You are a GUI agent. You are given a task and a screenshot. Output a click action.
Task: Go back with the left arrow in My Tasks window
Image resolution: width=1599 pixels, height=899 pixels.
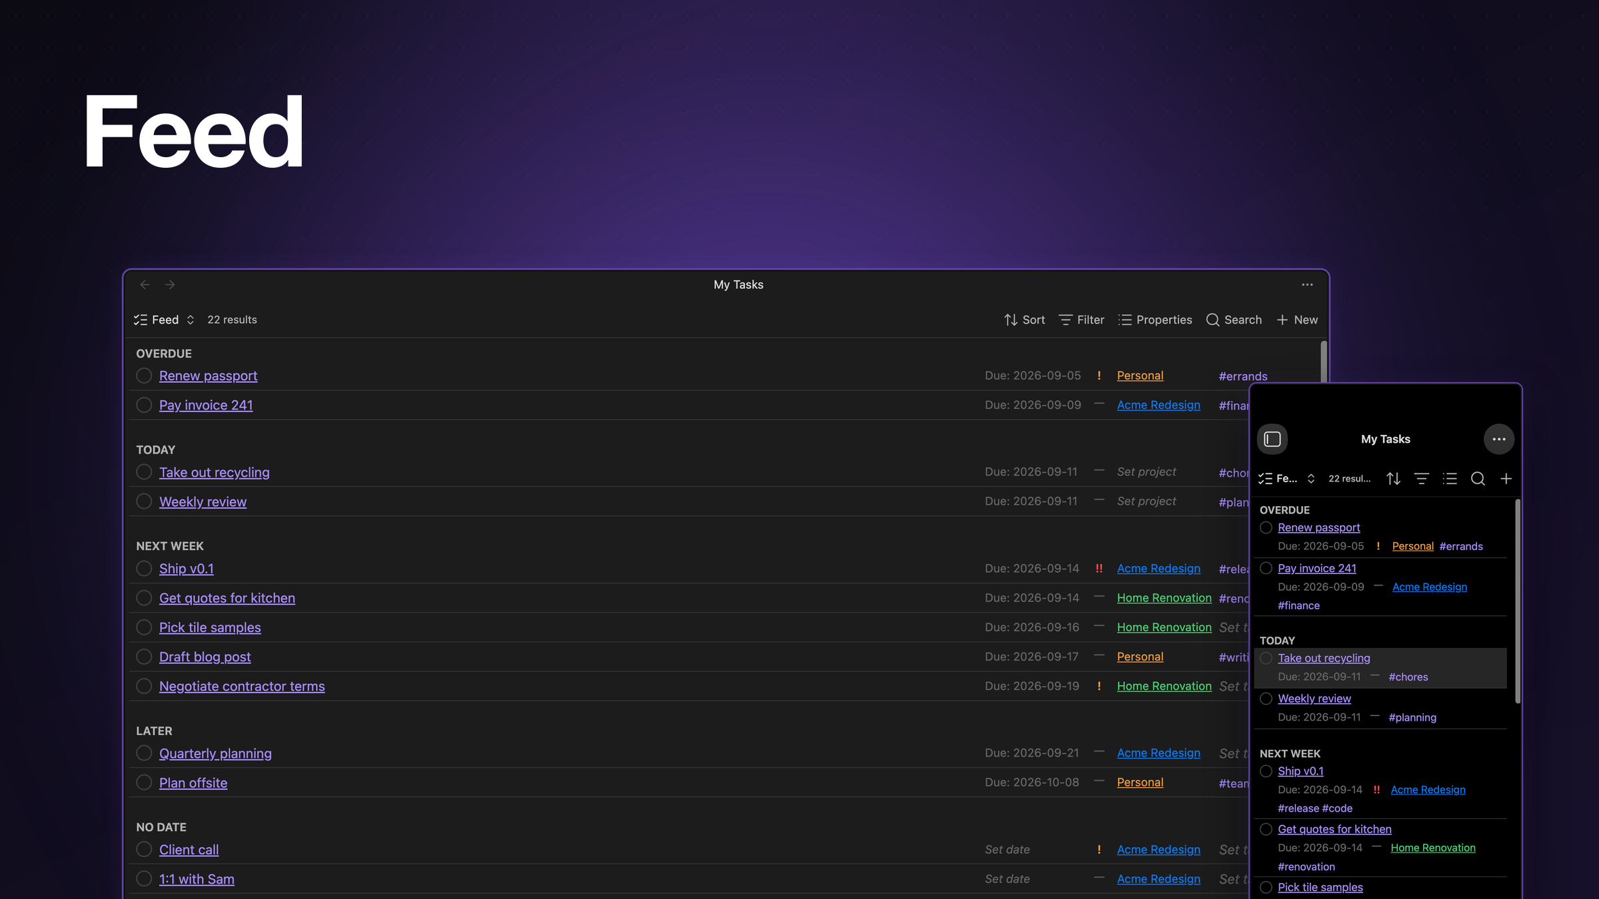[x=145, y=284]
